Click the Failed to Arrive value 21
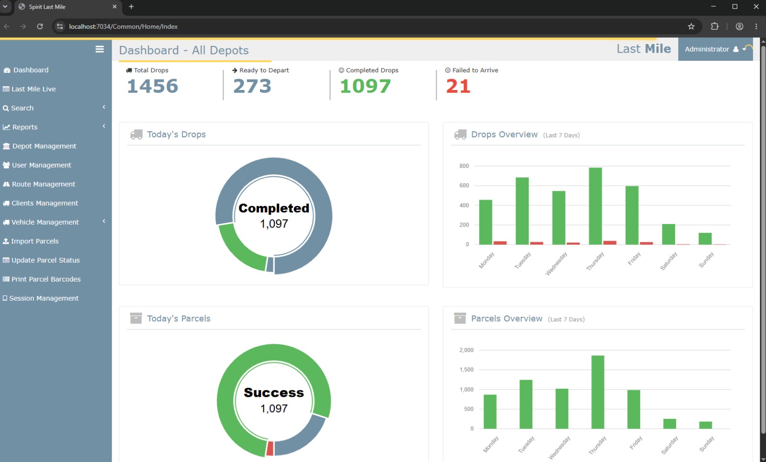This screenshot has width=766, height=462. pos(458,87)
